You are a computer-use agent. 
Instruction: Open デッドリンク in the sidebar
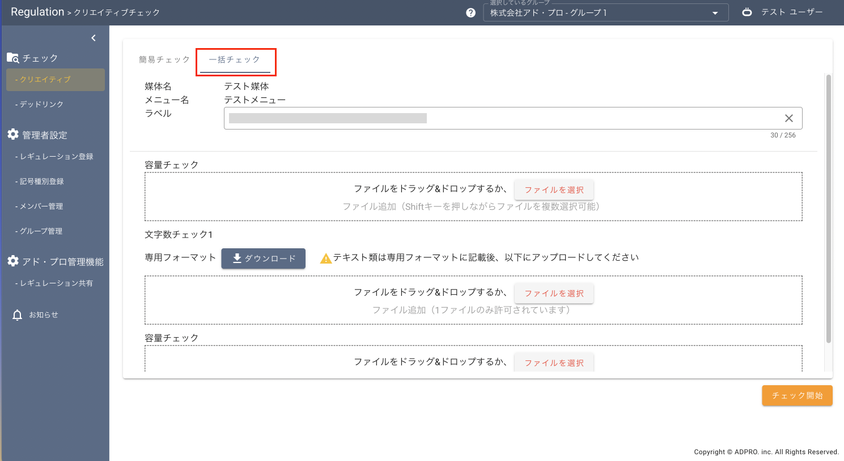click(x=41, y=104)
